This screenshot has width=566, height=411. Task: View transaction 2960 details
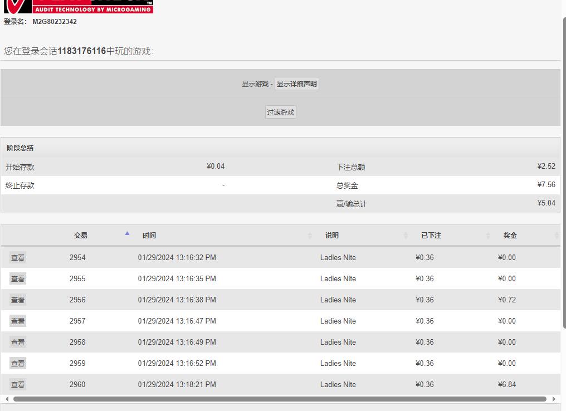pyautogui.click(x=18, y=384)
